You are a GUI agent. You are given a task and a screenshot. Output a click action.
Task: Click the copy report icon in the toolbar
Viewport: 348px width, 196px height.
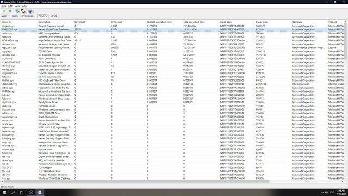pos(23,11)
